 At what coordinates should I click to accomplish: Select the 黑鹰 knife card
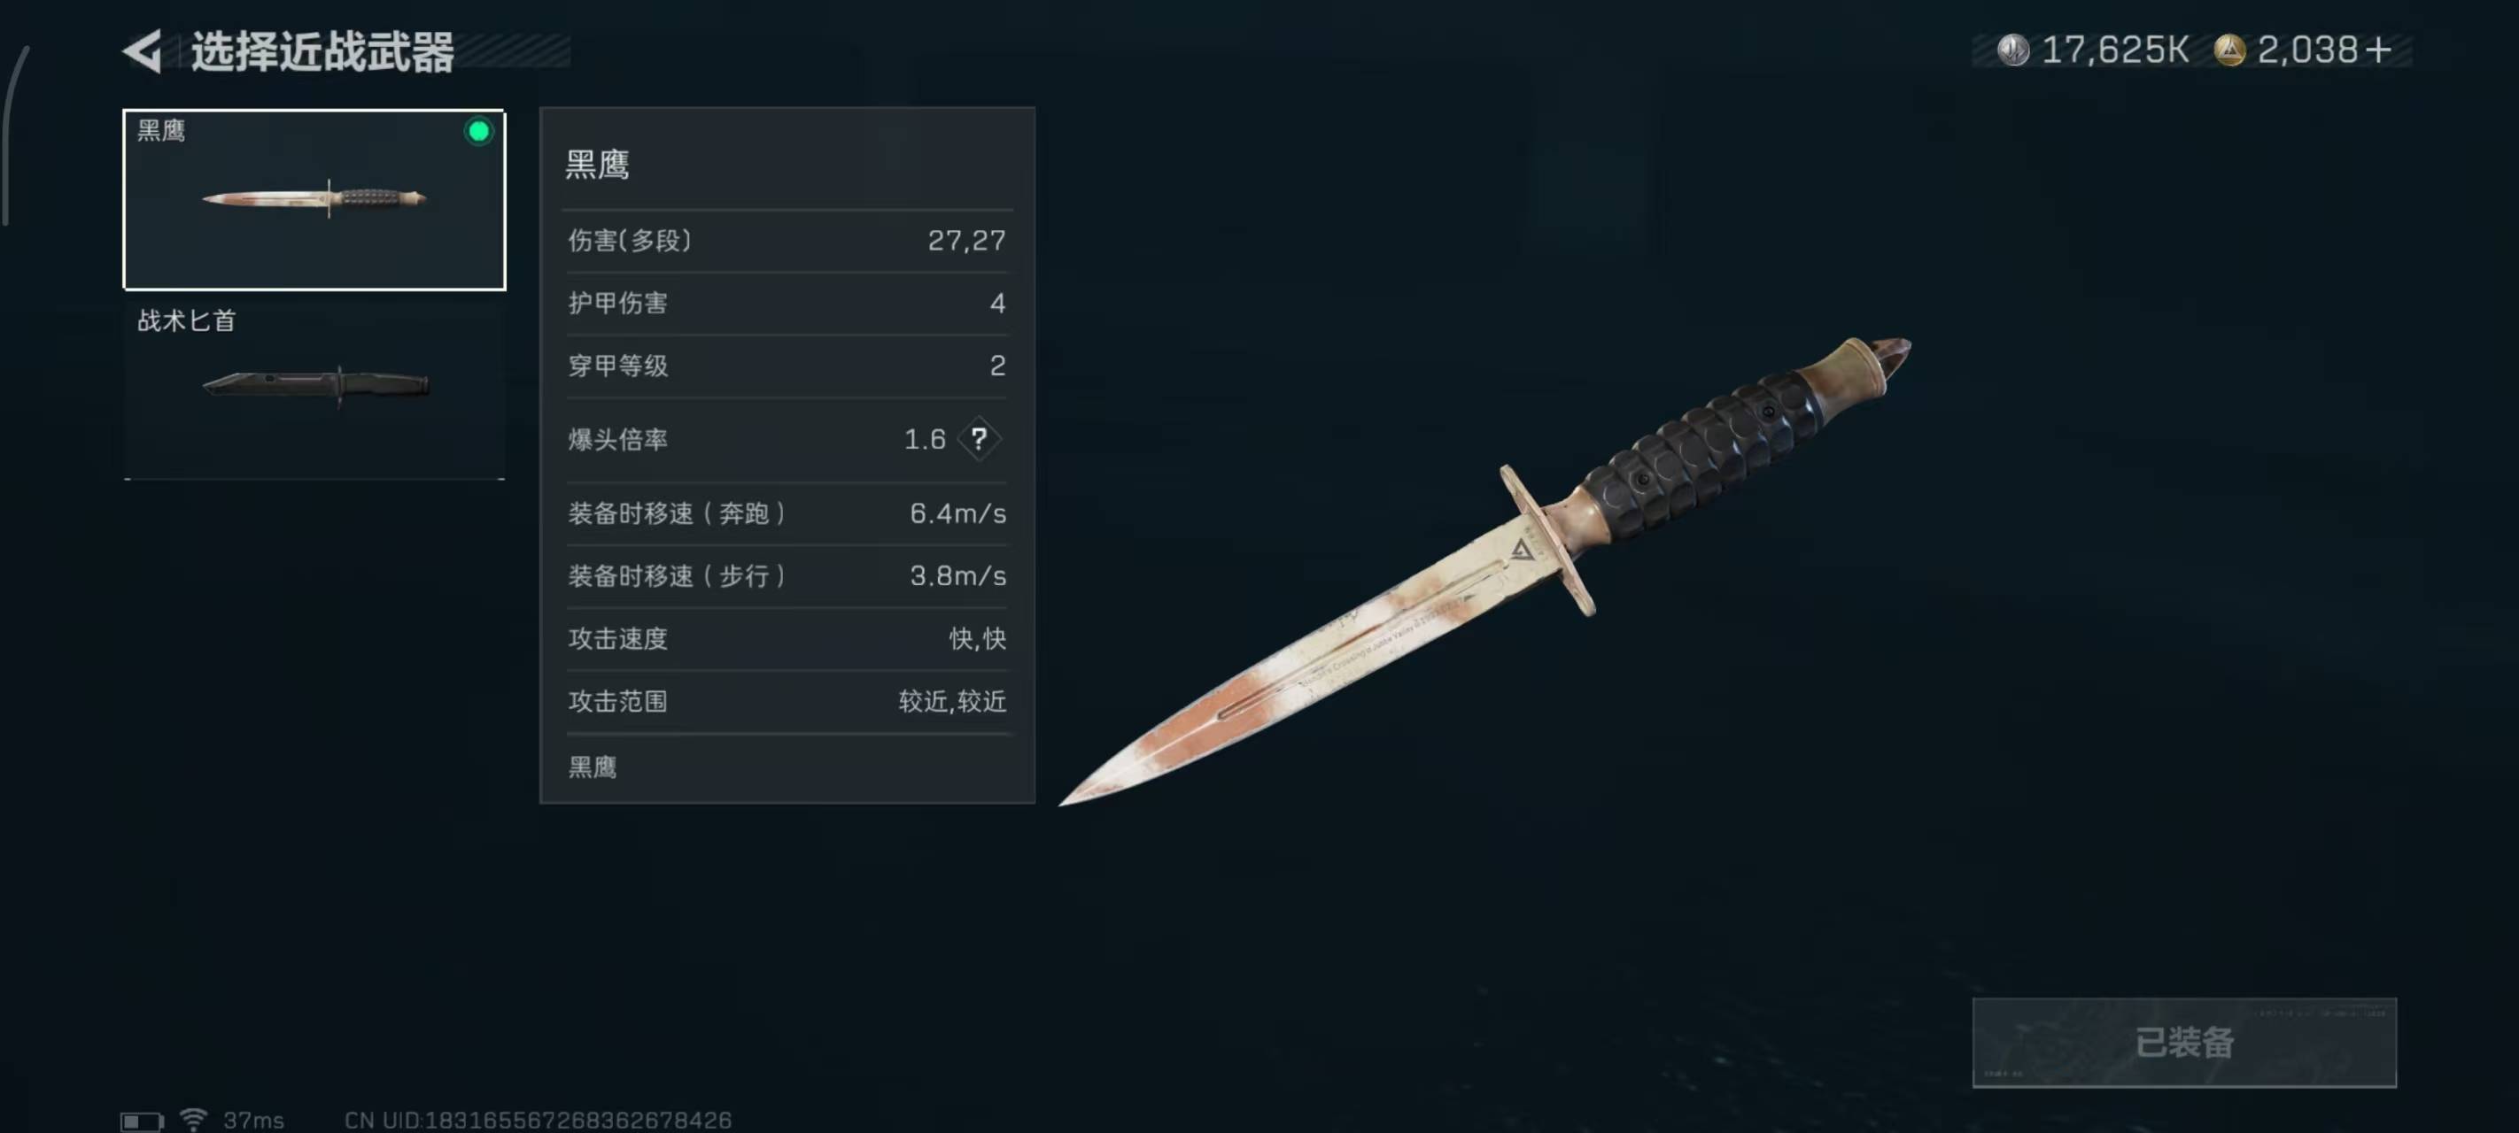coord(314,199)
